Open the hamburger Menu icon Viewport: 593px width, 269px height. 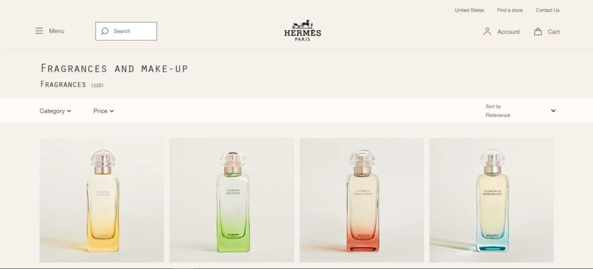(x=39, y=31)
